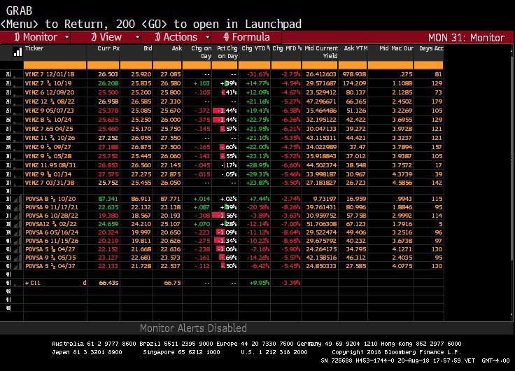Screen dimensions: 515x371
Task: Select ticker VENZ 6 12/09/20
Action: tap(50, 92)
